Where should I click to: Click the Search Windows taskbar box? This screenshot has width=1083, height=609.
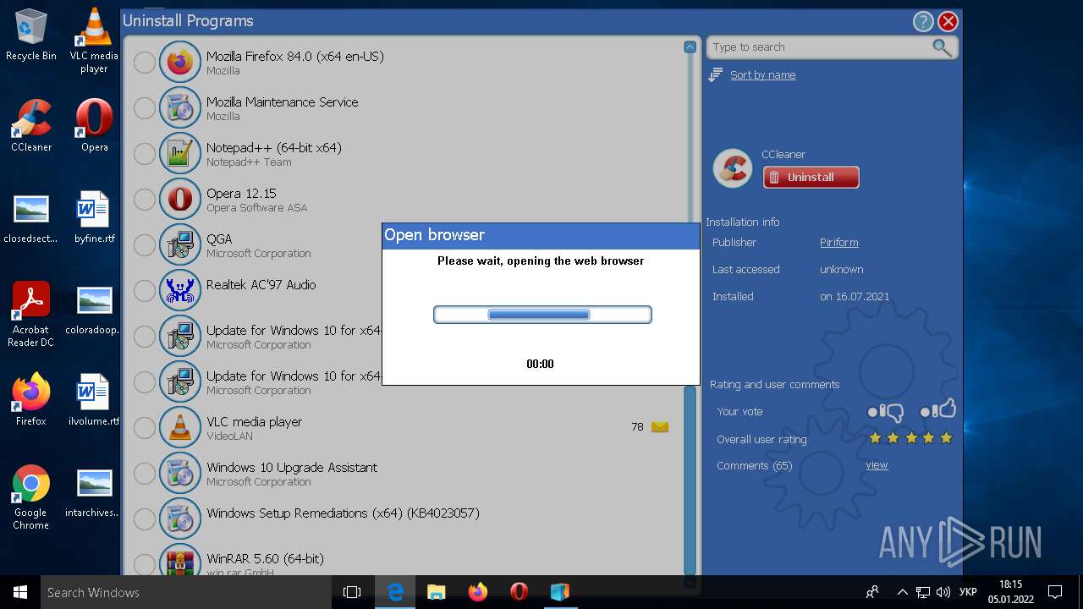coord(186,592)
